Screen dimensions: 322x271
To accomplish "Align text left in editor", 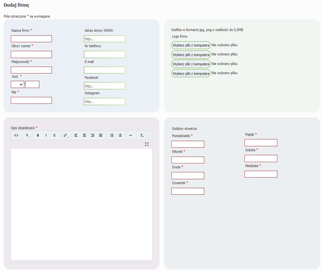I will pyautogui.click(x=76, y=135).
